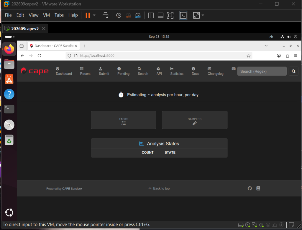This screenshot has height=230, width=302.
Task: Open the Firefox extensions icon
Action: [287, 56]
